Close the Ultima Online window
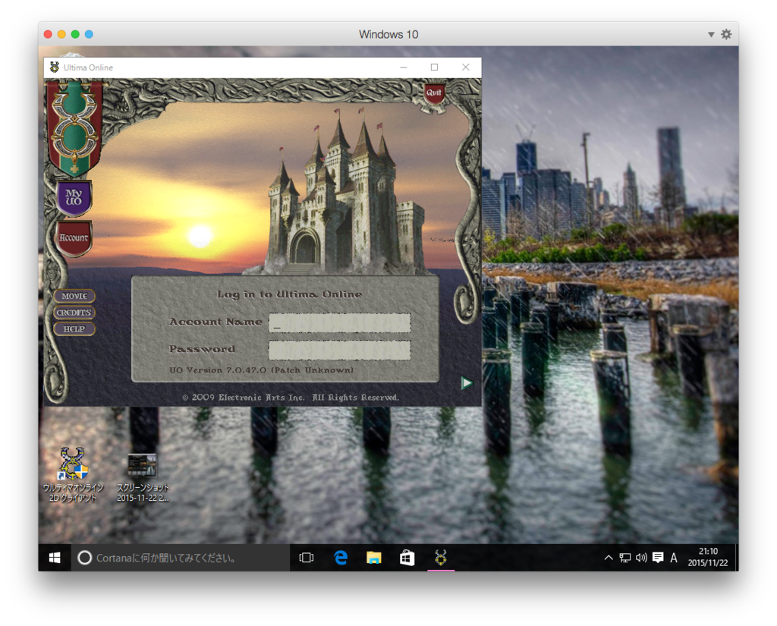The height and width of the screenshot is (626, 777). coord(465,68)
